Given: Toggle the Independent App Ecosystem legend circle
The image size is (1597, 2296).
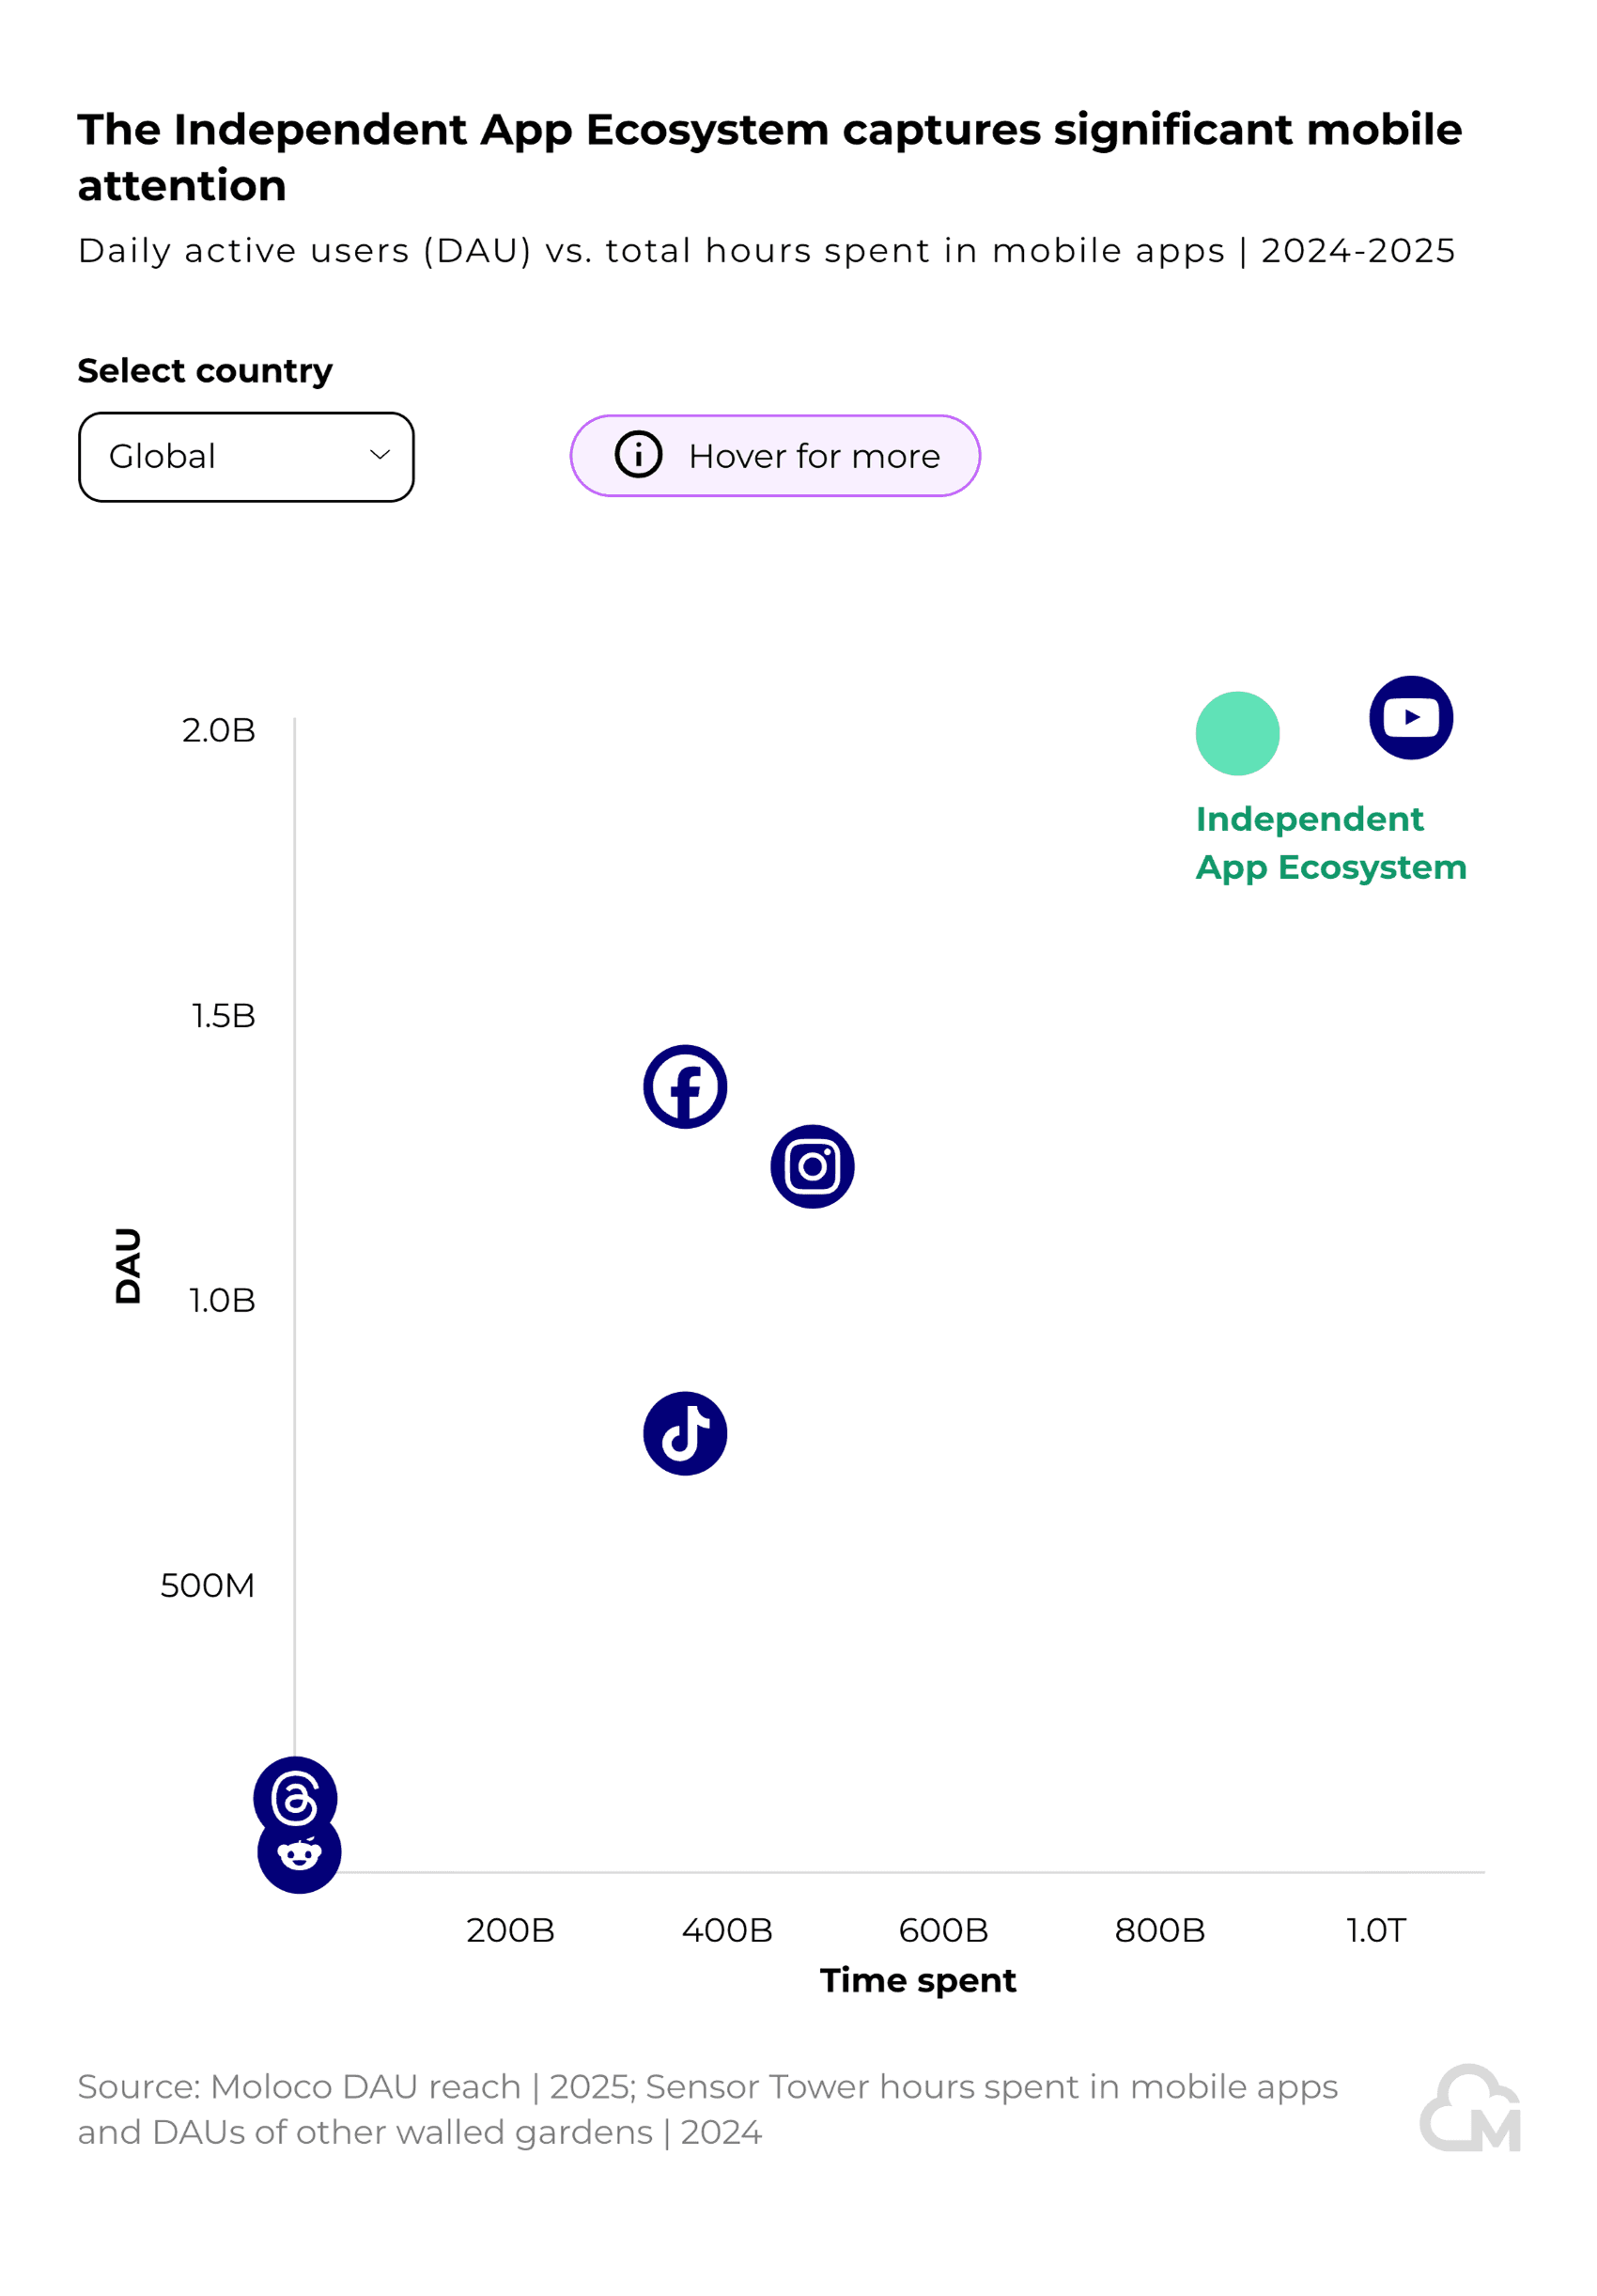Looking at the screenshot, I should (x=1237, y=733).
